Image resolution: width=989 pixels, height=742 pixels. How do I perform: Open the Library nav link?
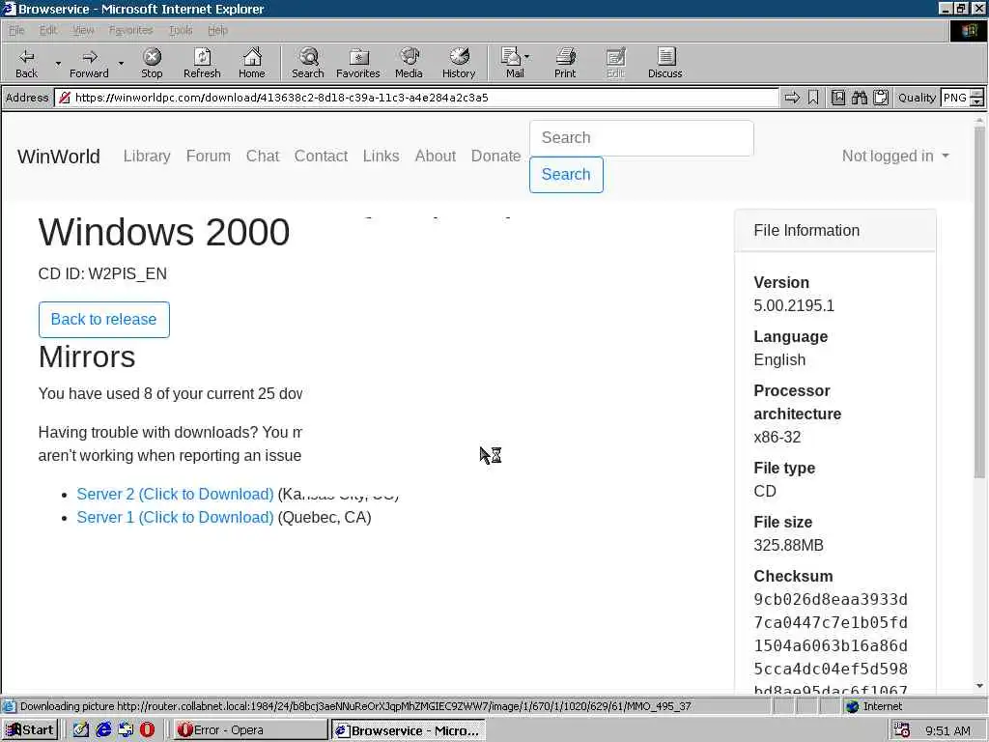point(147,156)
